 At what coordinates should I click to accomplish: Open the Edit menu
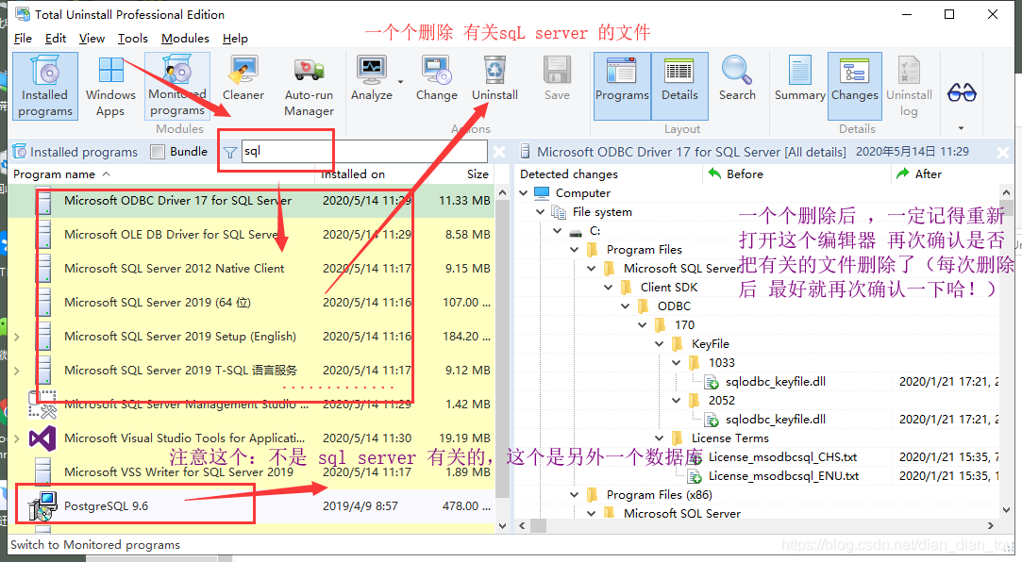[56, 39]
